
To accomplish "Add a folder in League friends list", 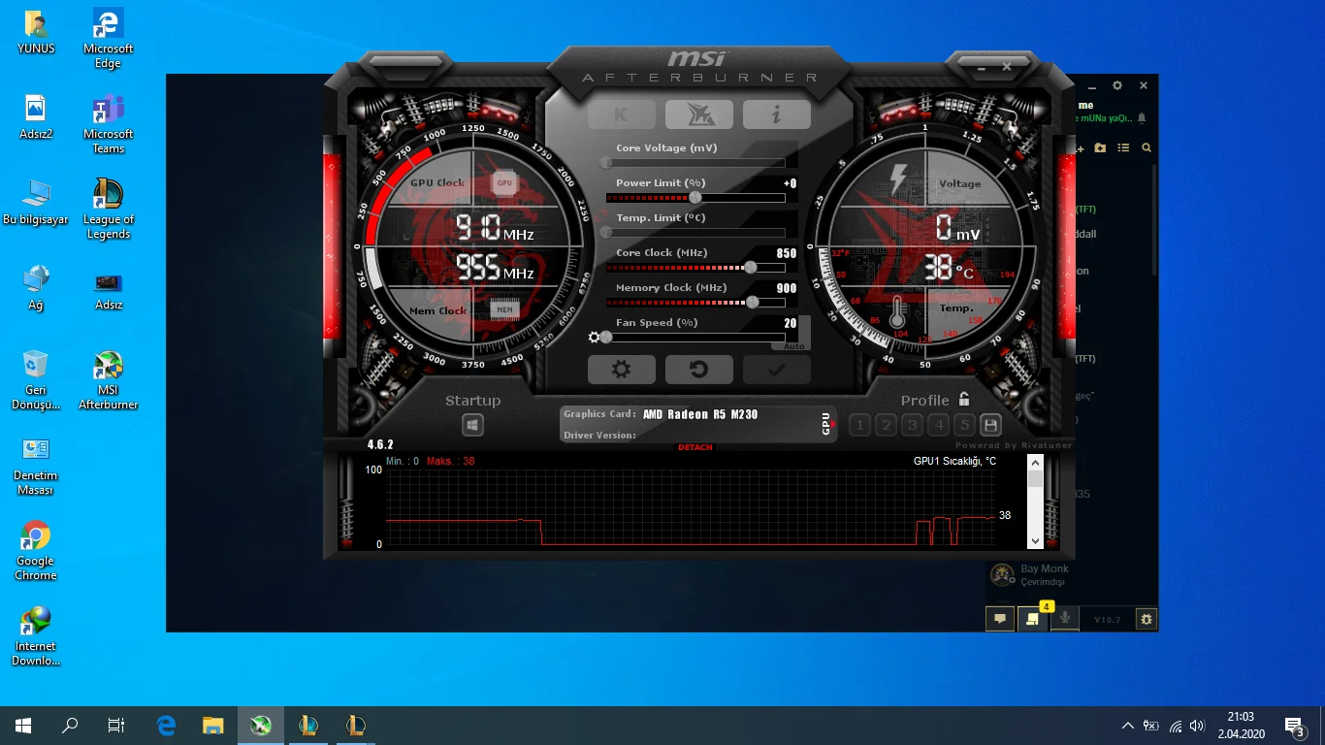I will click(1100, 147).
